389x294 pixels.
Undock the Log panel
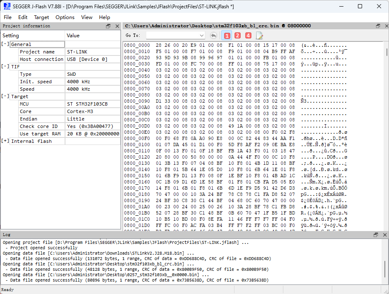click(x=376, y=234)
